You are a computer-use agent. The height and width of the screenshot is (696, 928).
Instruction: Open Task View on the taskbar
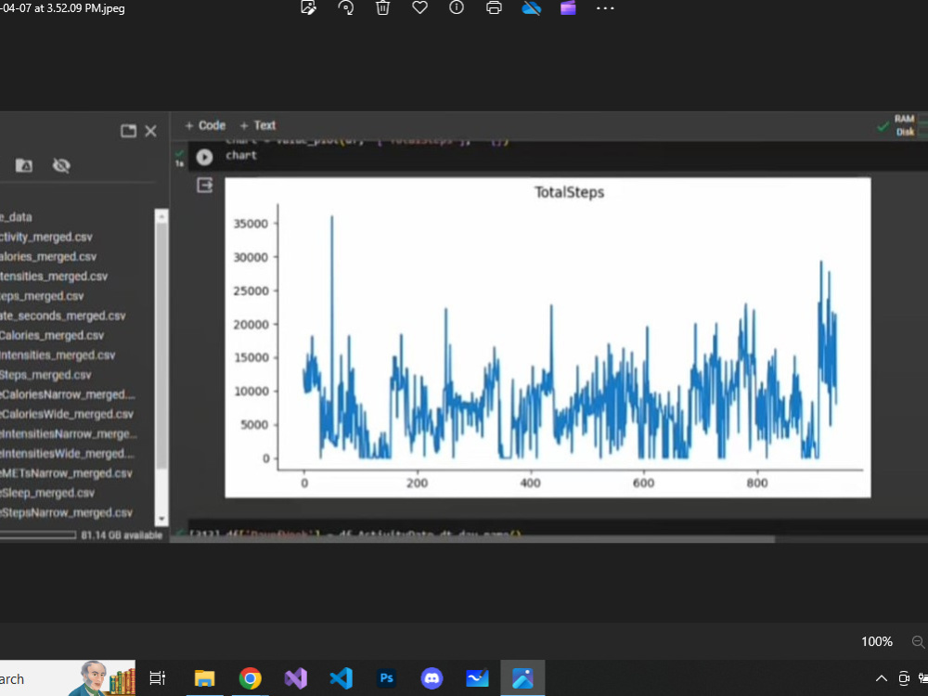click(x=158, y=678)
